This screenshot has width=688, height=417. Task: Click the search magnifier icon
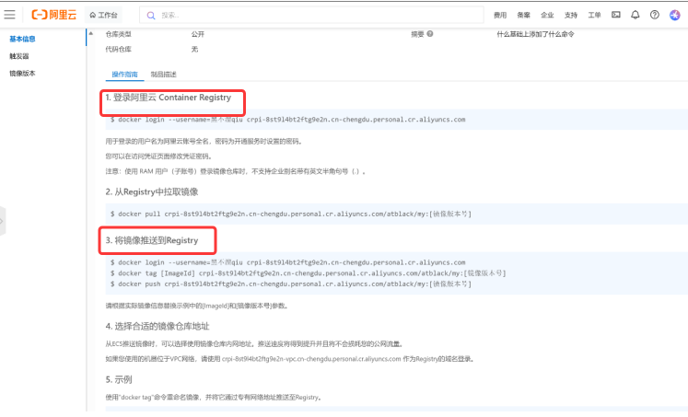coord(151,16)
